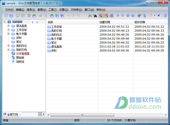
Task: Open search with the binoculars icon
Action: (90, 16)
